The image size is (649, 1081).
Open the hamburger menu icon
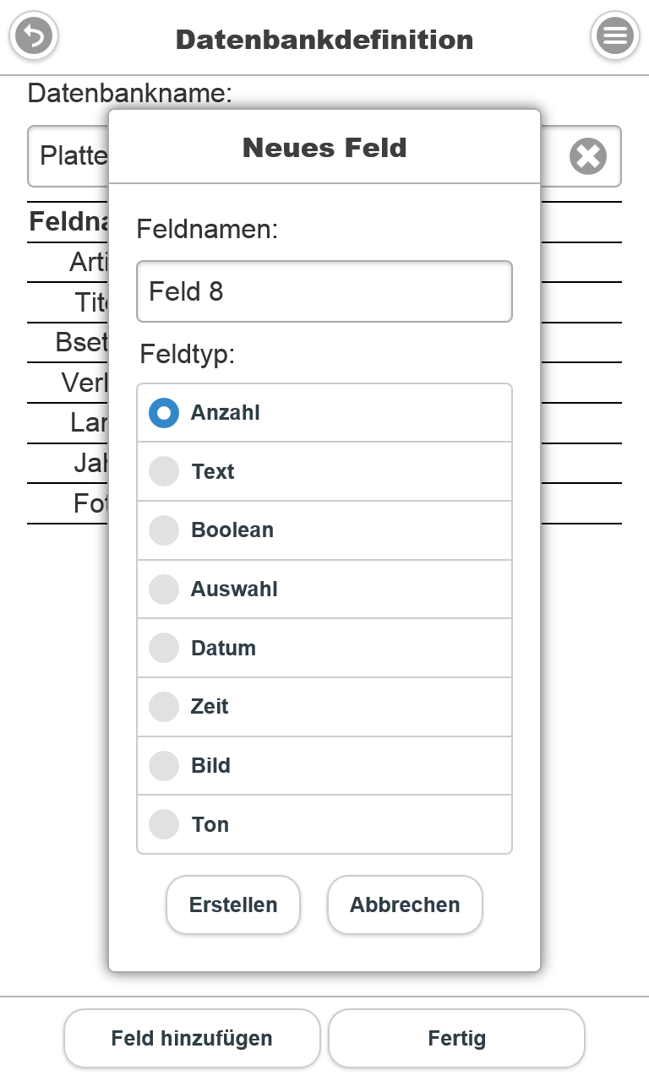(x=614, y=36)
